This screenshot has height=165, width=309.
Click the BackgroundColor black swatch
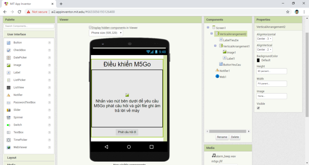point(258,60)
